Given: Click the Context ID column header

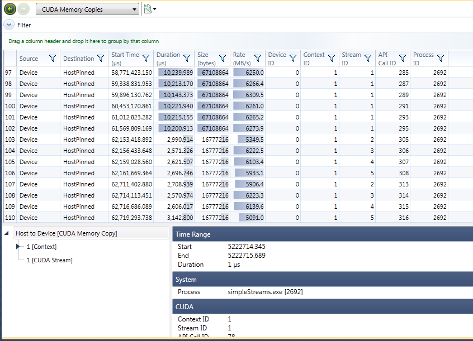Looking at the screenshot, I should click(314, 59).
